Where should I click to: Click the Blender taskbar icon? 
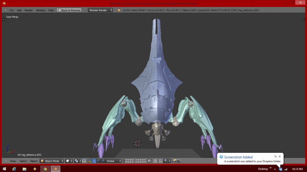tap(55, 169)
